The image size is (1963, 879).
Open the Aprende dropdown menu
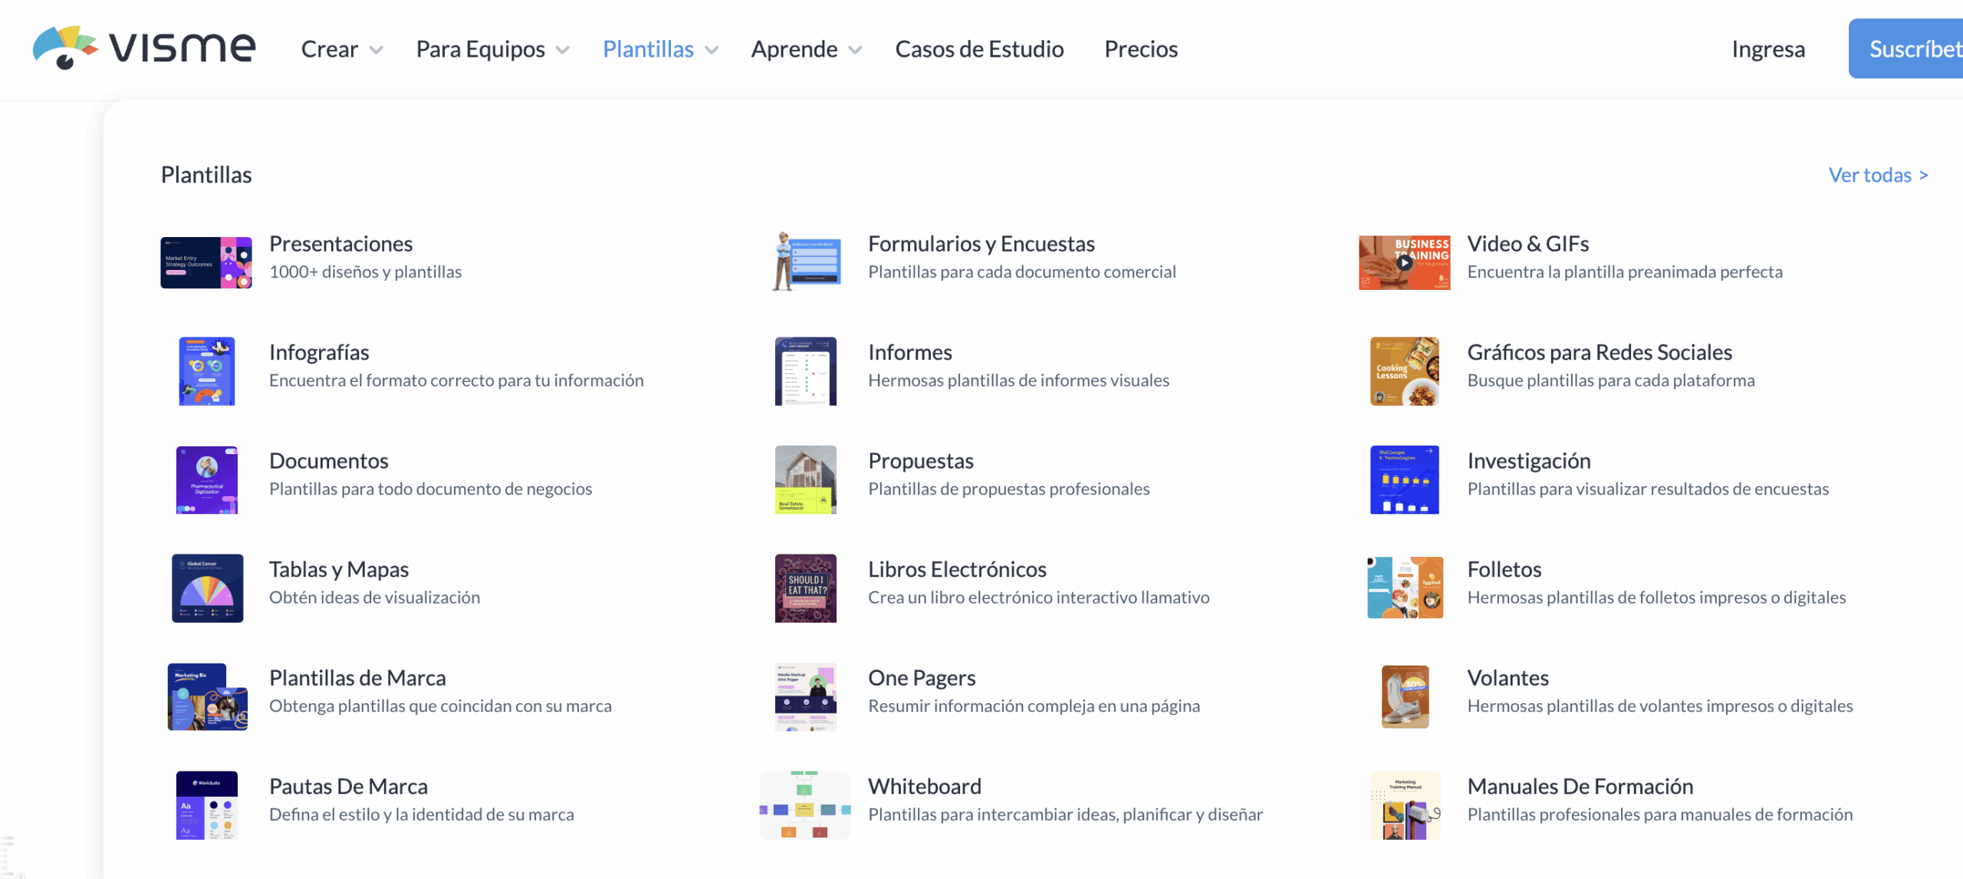click(x=805, y=49)
